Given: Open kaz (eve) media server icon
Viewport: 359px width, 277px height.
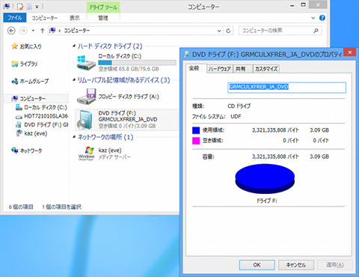Looking at the screenshot, I should 86,153.
